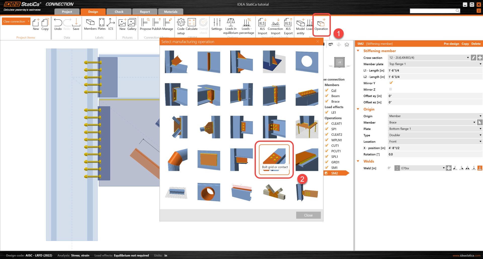
Task: Toggle the CLEAT1 operation checkbox
Action: 327,123
